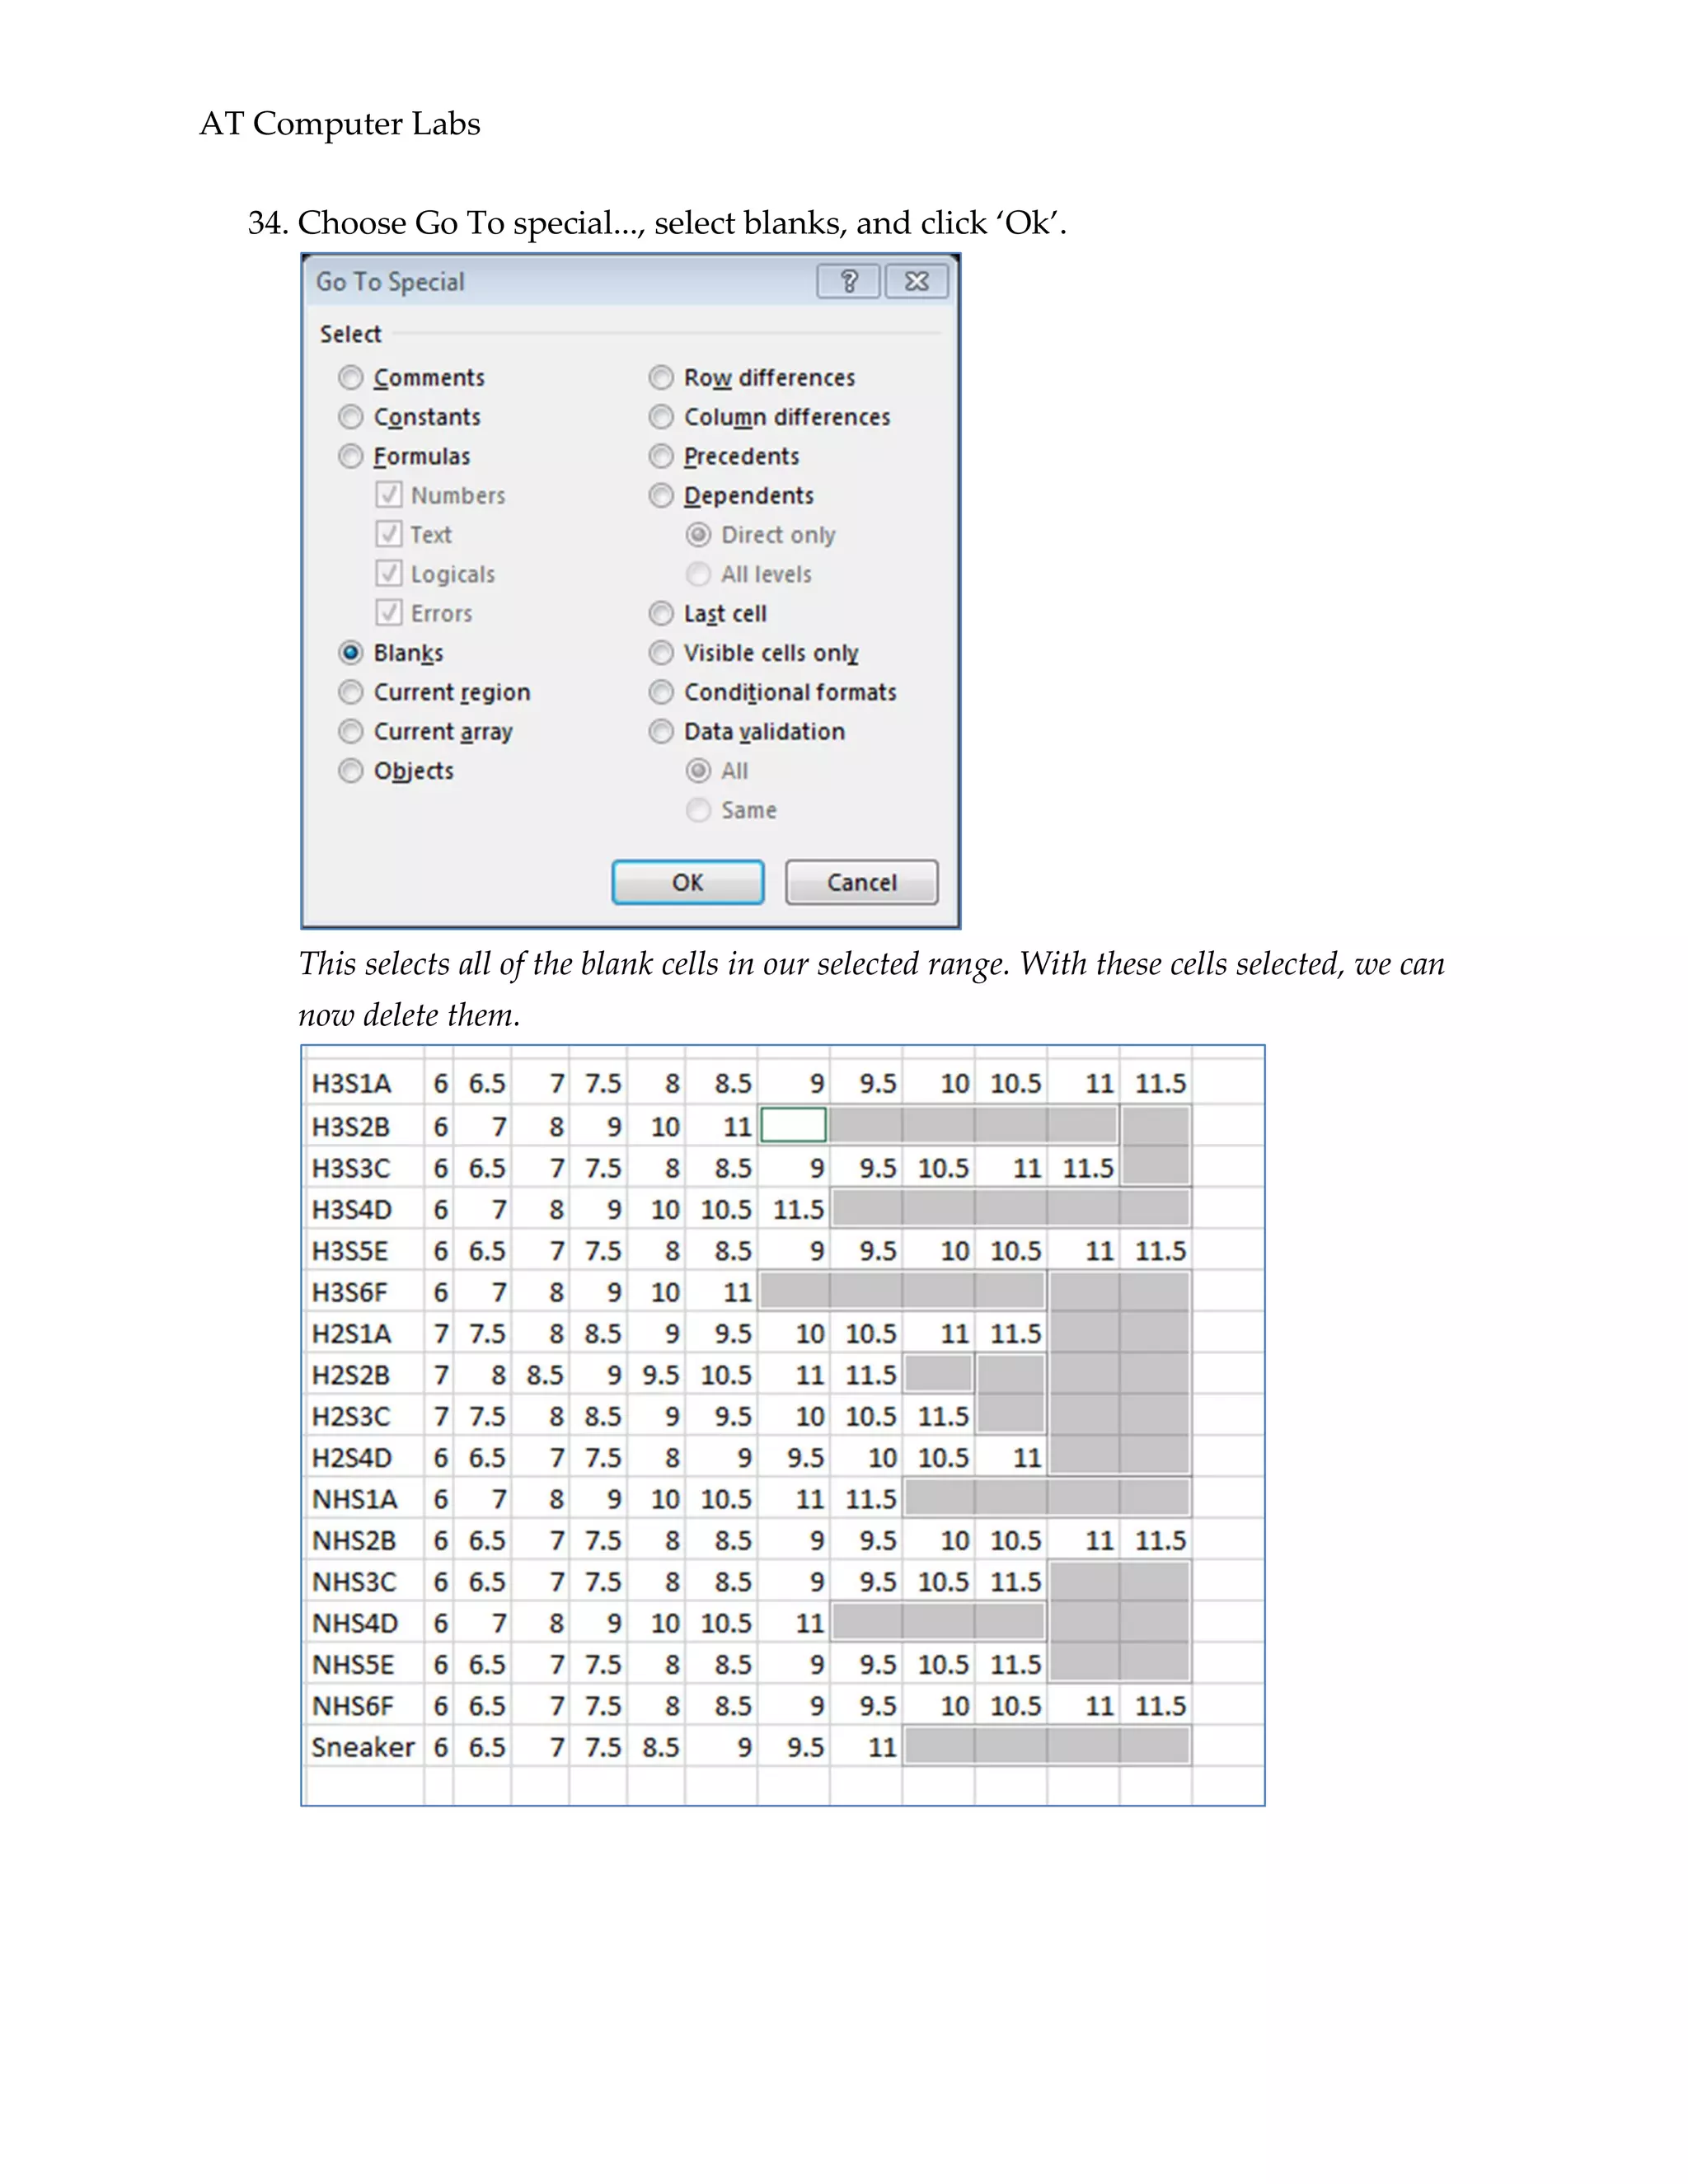Choose the All radio under Data validation
The image size is (1688, 2184).
[x=698, y=770]
